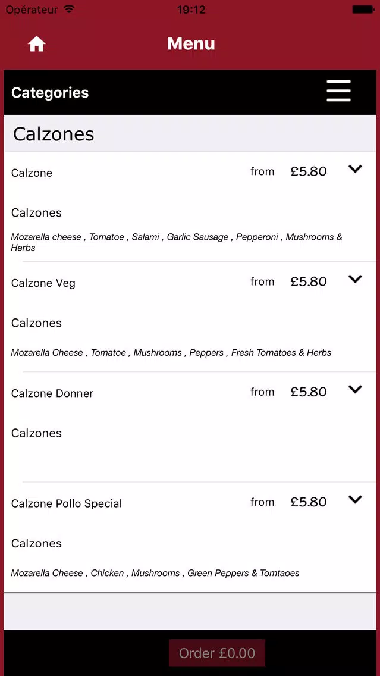The image size is (380, 676).
Task: Tap the home icon in header
Action: [x=37, y=44]
